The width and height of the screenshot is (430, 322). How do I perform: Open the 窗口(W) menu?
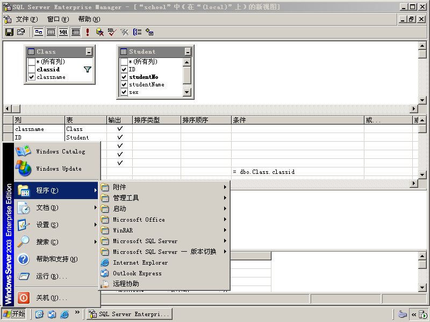(x=58, y=19)
